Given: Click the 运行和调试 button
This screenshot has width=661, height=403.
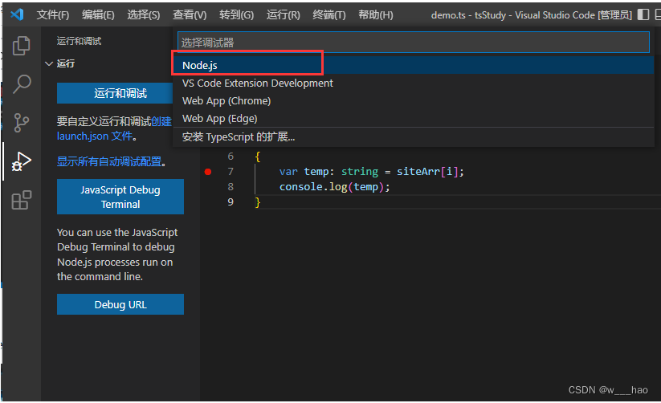Looking at the screenshot, I should click(115, 93).
